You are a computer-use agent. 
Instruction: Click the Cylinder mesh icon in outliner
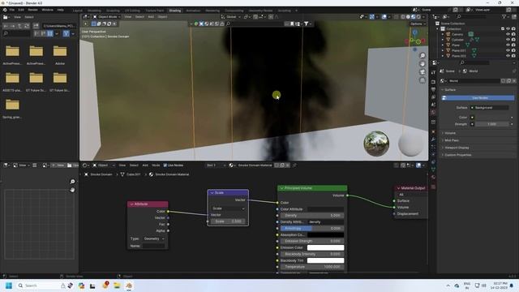pyautogui.click(x=448, y=40)
